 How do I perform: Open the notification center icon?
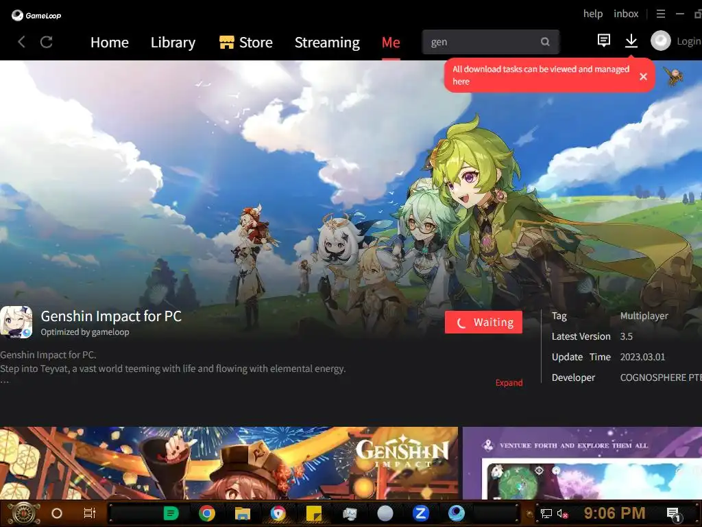[674, 515]
